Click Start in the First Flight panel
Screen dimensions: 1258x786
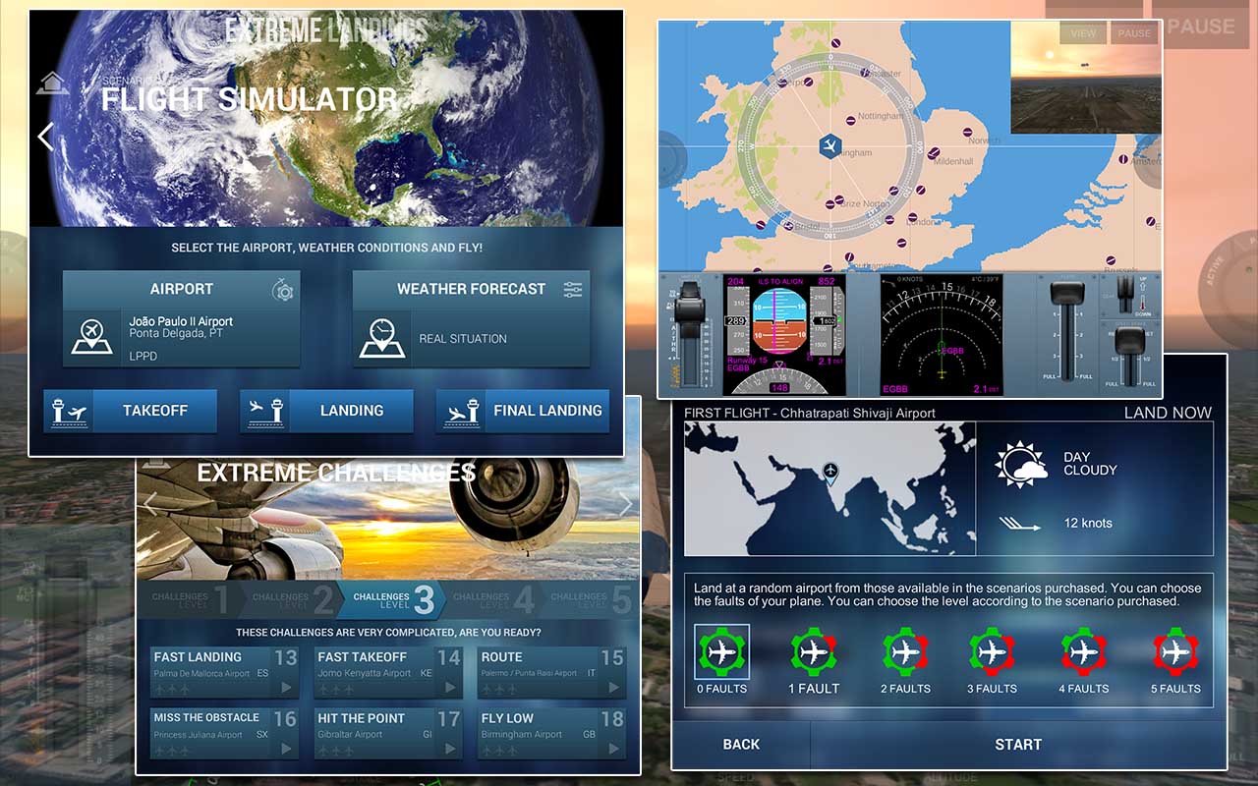1018,744
